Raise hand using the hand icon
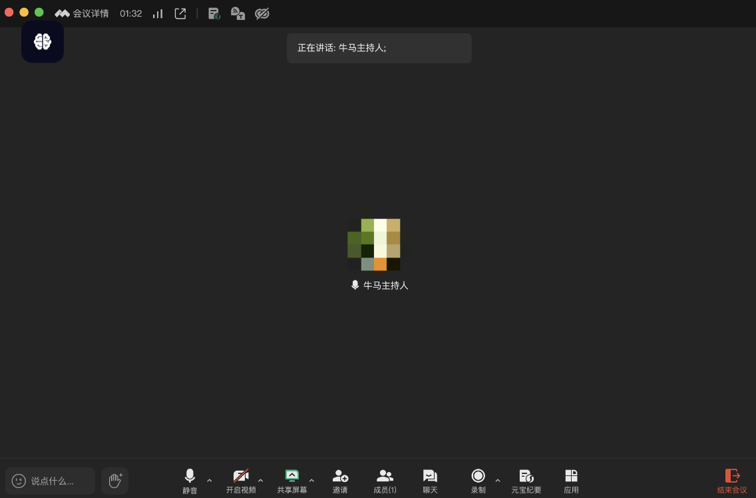756x498 pixels. (x=114, y=480)
